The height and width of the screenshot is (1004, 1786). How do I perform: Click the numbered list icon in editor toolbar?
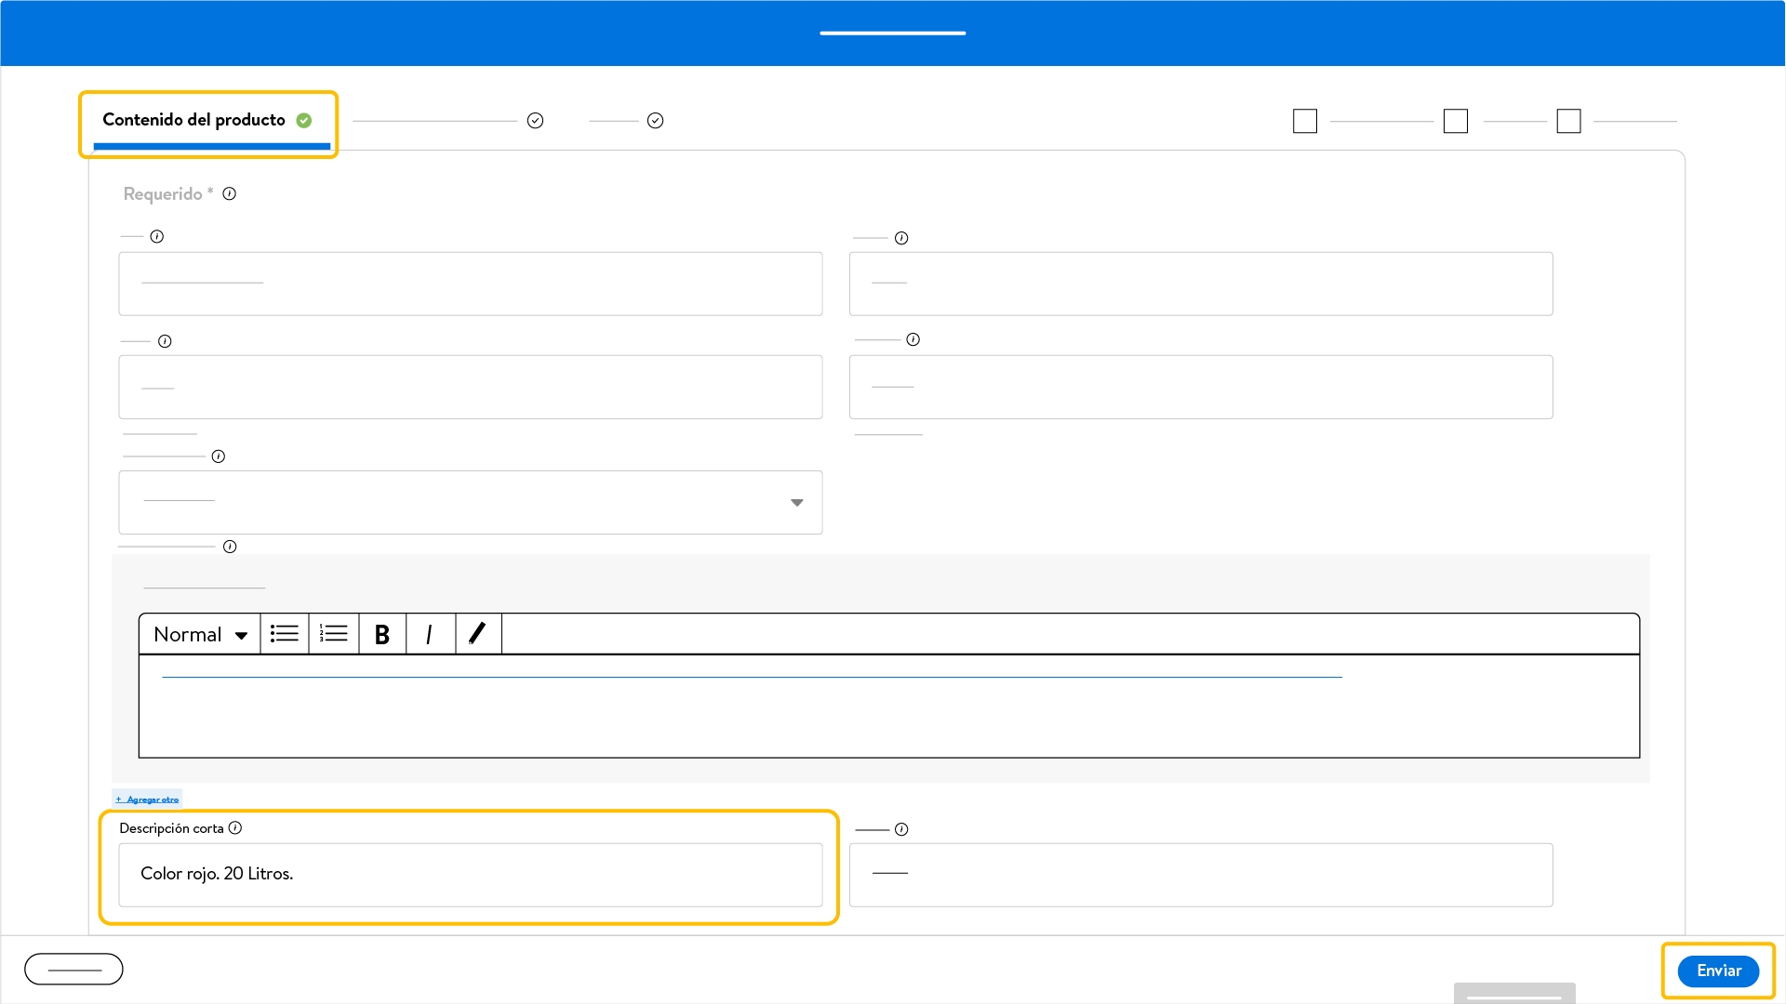point(333,634)
